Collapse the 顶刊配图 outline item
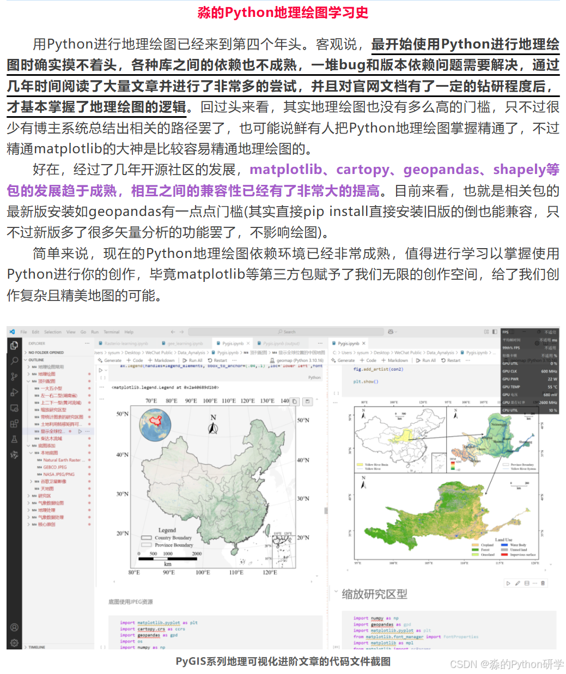 coord(28,381)
